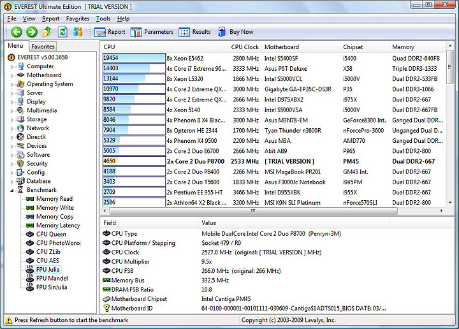Image resolution: width=459 pixels, height=329 pixels.
Task: Select the Operating System icon
Action: (20, 84)
